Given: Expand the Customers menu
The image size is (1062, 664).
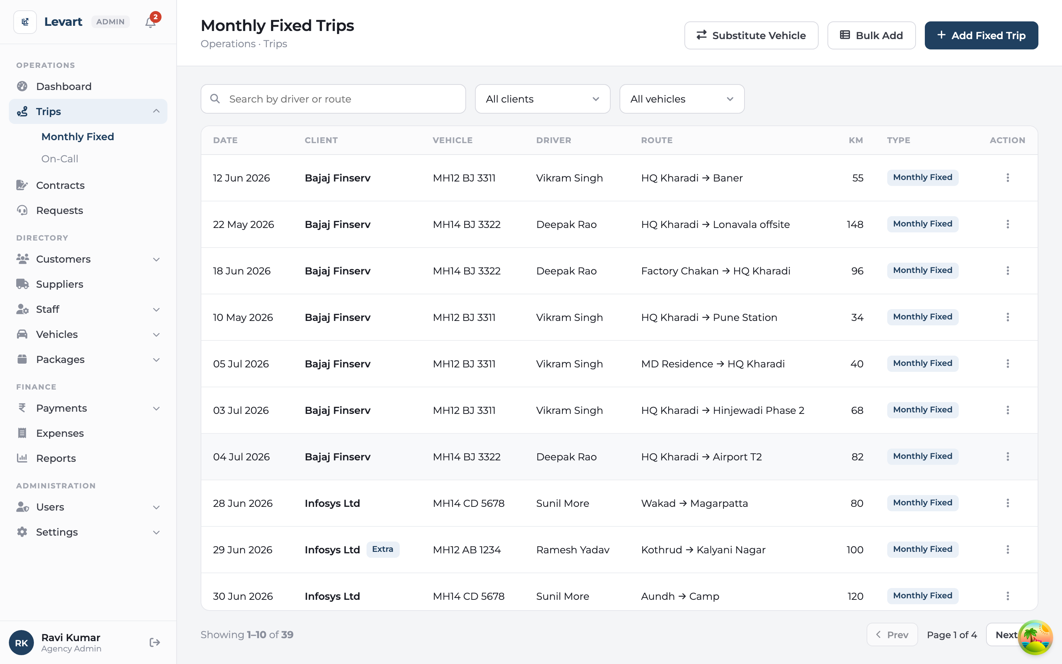Looking at the screenshot, I should [88, 259].
